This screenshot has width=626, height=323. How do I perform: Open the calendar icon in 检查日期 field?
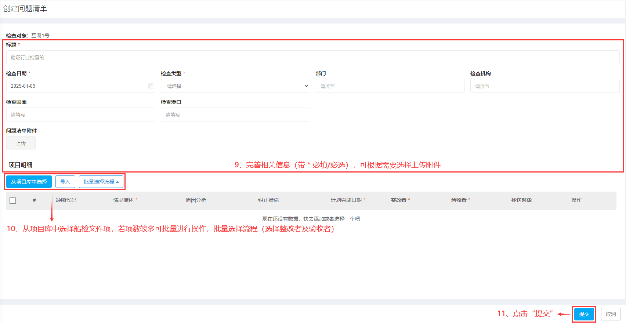click(x=151, y=86)
